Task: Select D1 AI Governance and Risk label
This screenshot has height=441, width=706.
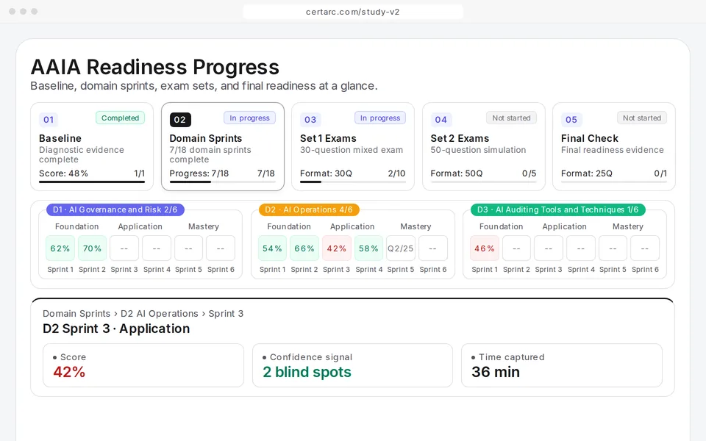Action: click(x=115, y=209)
